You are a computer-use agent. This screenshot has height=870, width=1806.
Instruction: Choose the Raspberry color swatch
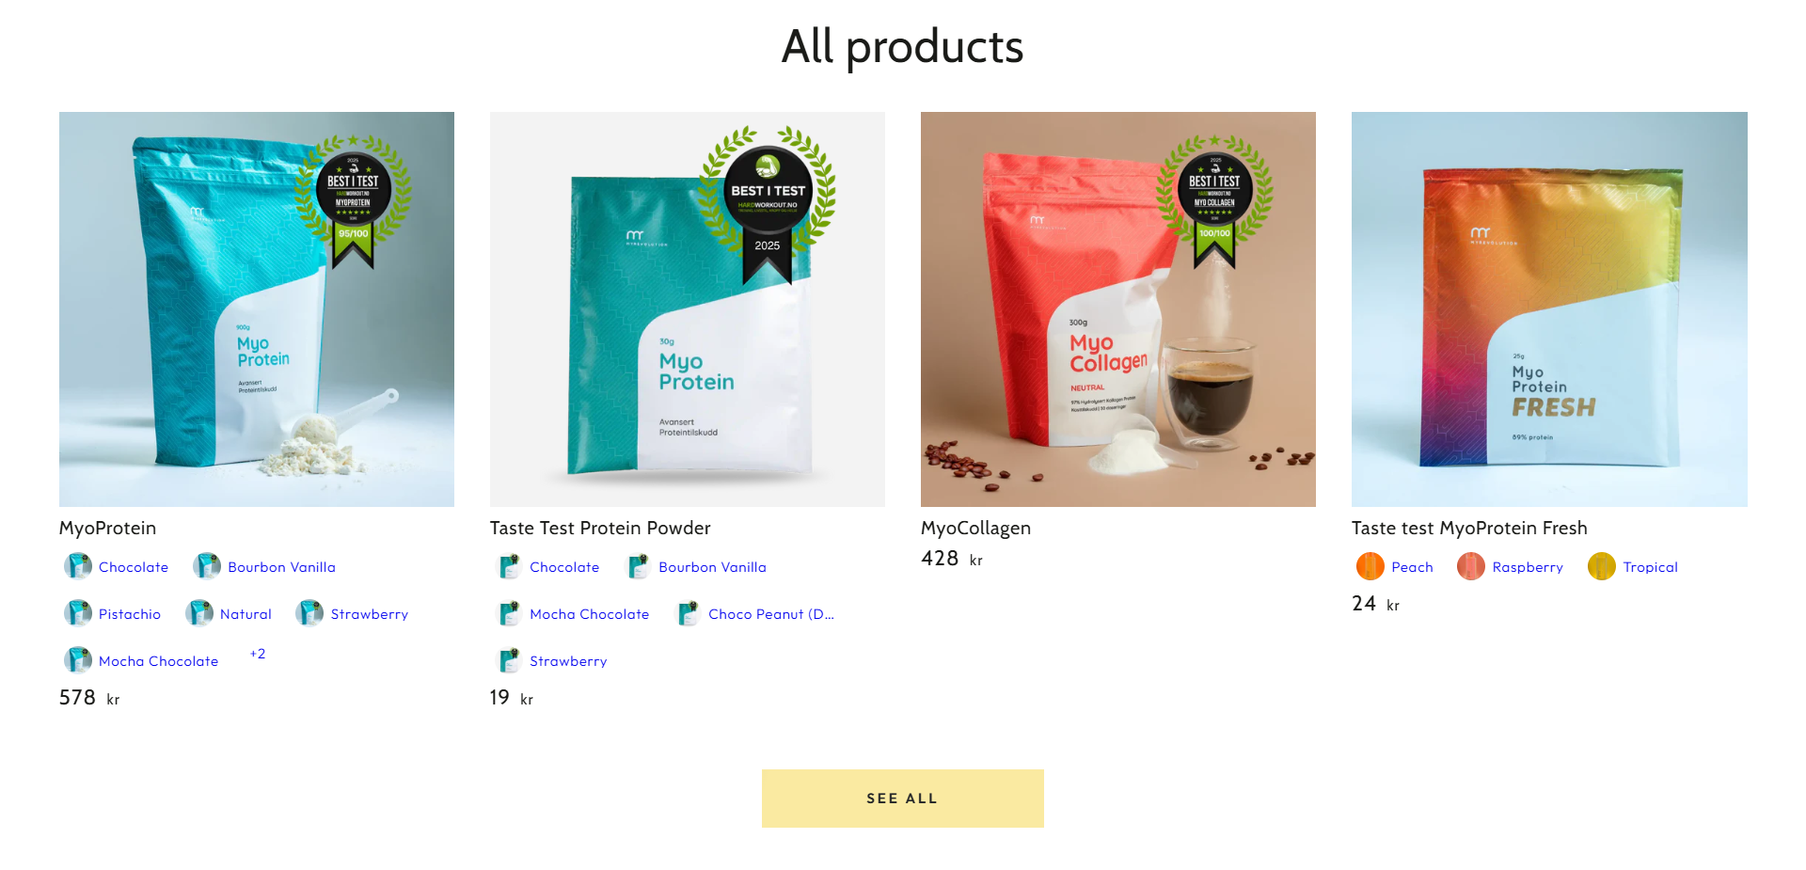(1471, 566)
